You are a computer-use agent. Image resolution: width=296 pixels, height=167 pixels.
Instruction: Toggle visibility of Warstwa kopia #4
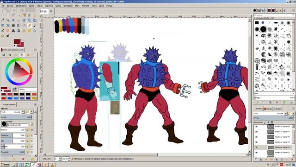tap(256, 147)
